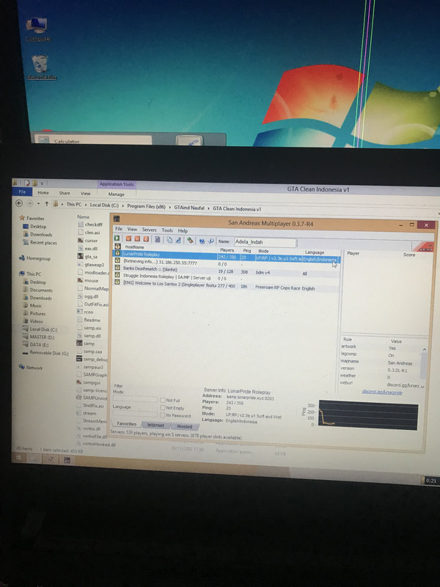Click the dark document icon in SA-MP toolbar
Screen dimensions: 440x587
click(158, 239)
